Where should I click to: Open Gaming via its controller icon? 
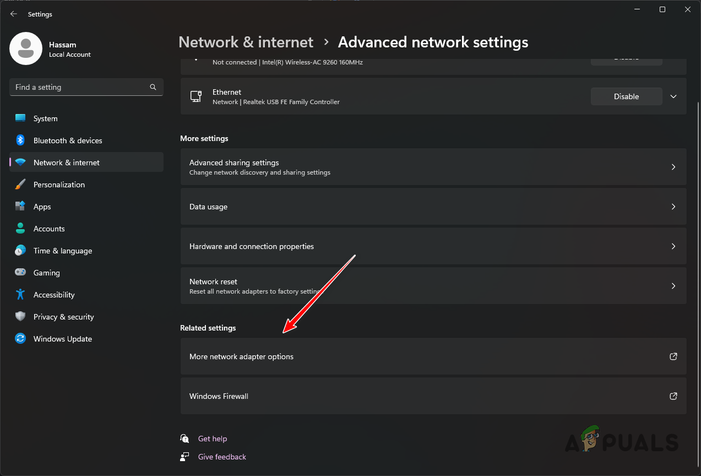pyautogui.click(x=20, y=272)
